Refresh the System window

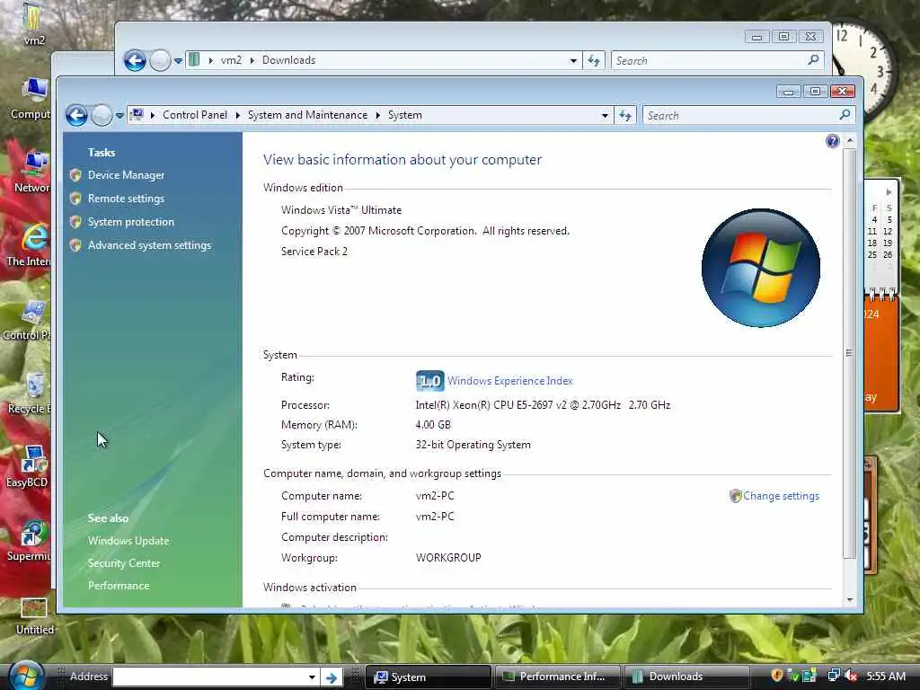click(625, 116)
